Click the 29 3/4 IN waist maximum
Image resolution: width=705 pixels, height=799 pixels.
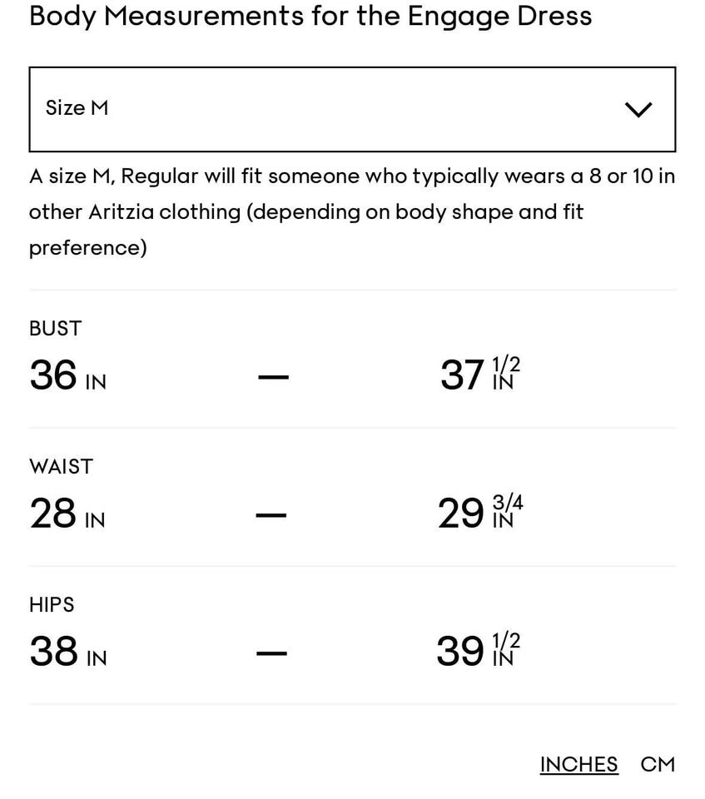click(x=479, y=514)
